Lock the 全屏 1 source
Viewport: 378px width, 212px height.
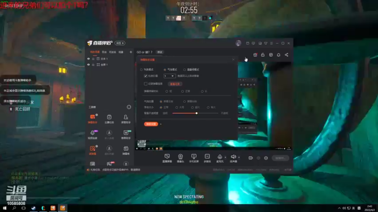click(93, 65)
